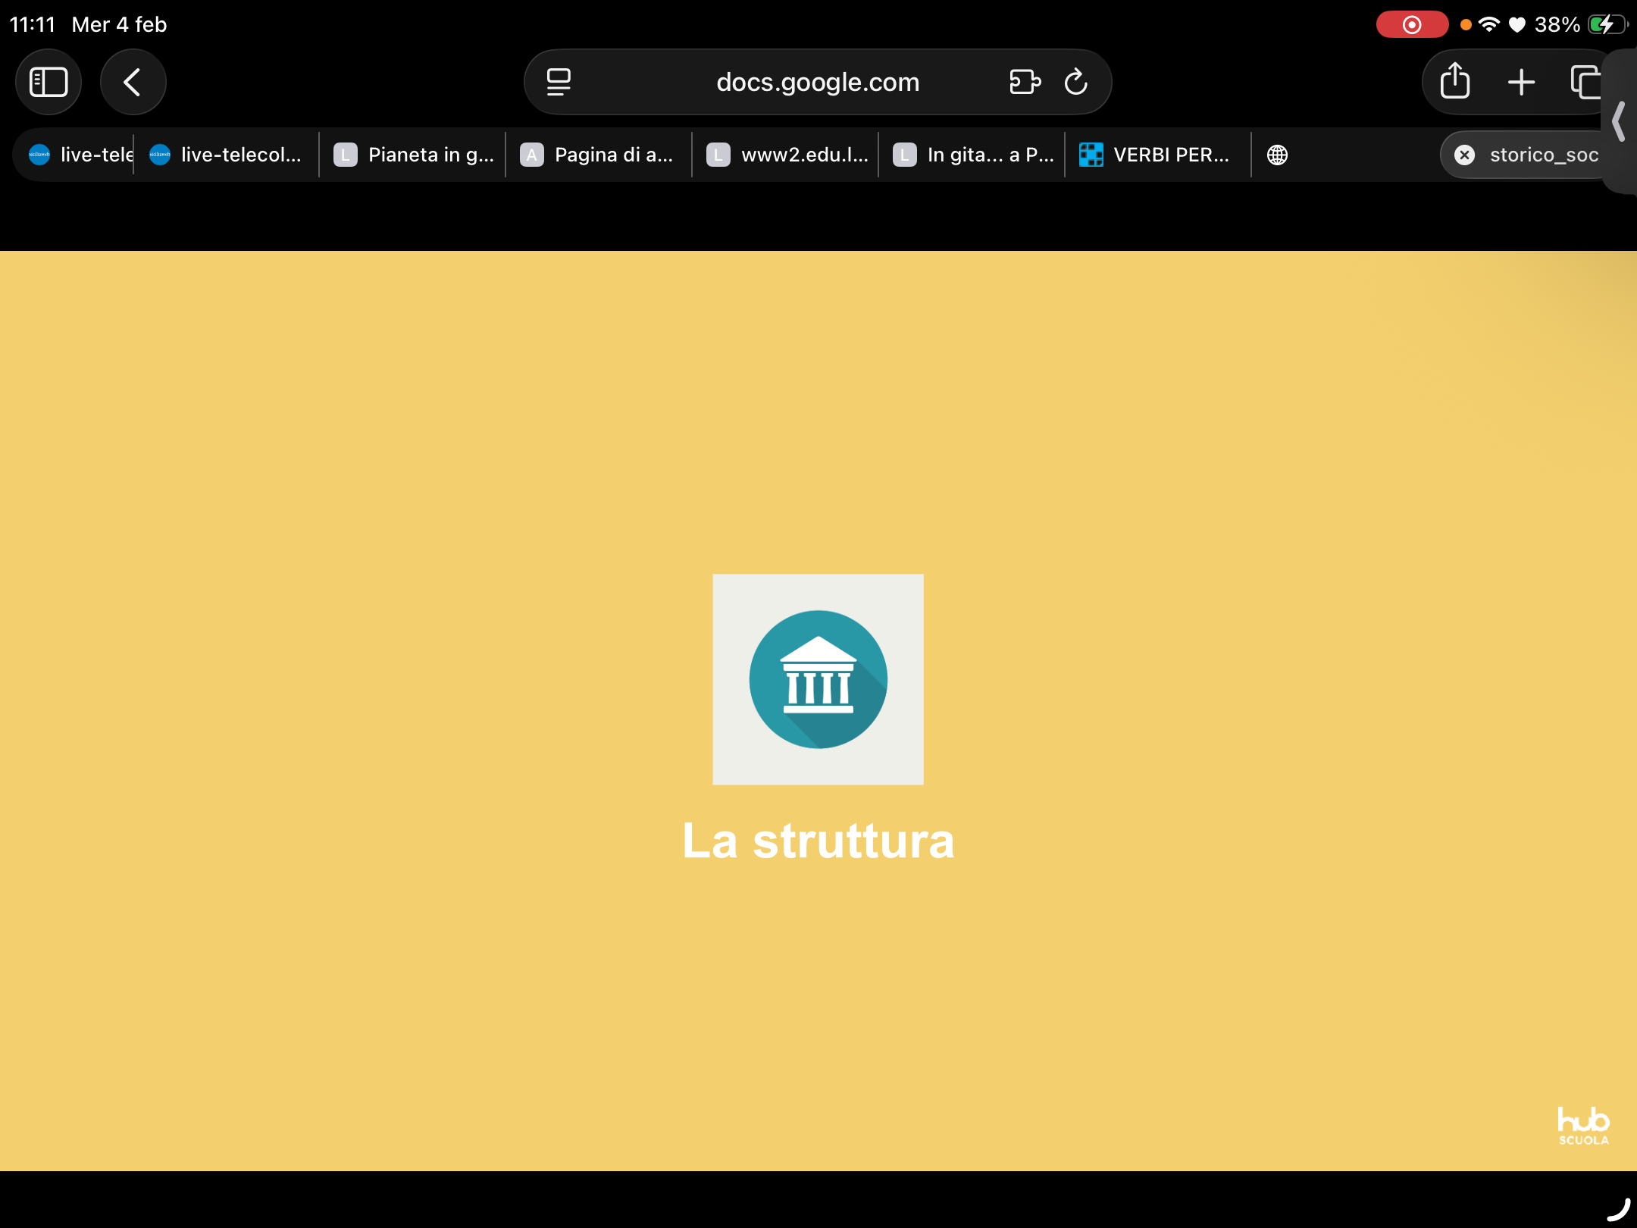This screenshot has height=1228, width=1637.
Task: Open a new tab with plus
Action: 1521,82
